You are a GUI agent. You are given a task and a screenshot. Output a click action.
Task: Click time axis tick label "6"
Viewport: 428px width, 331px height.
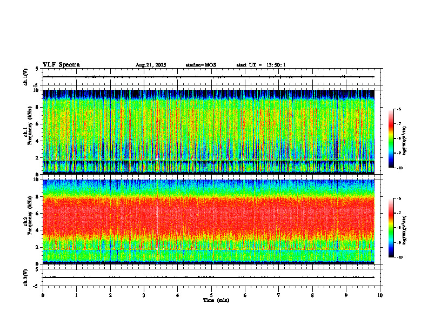[245, 295]
